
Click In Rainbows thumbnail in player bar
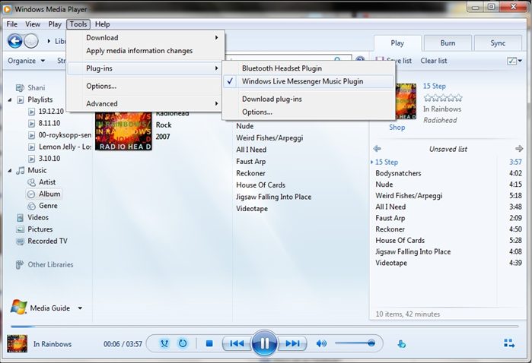17,344
